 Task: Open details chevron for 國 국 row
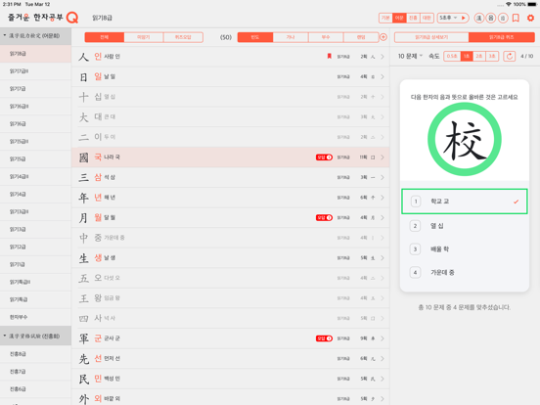(382, 157)
